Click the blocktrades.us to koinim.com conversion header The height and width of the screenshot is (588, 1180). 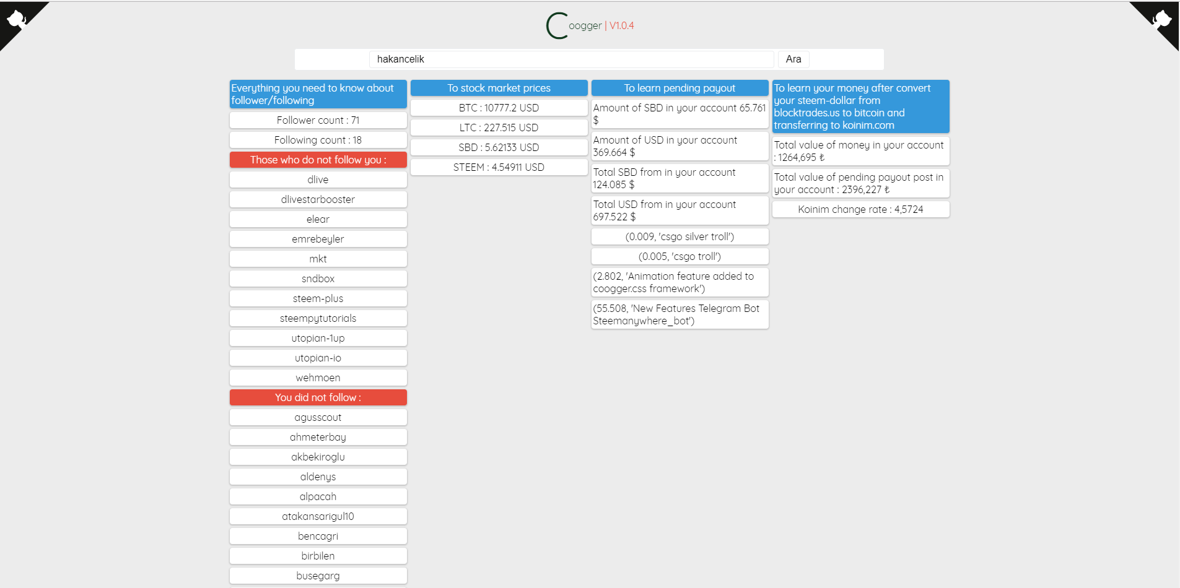(861, 106)
